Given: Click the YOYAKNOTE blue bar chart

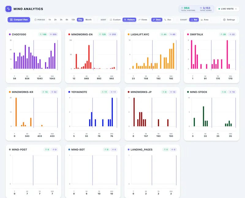Looking at the screenshot, I should tap(93, 112).
